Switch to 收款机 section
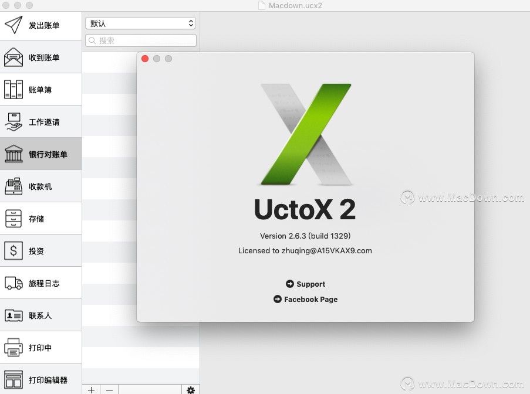This screenshot has height=394, width=530. (x=41, y=186)
